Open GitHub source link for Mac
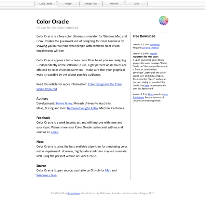 108,171
